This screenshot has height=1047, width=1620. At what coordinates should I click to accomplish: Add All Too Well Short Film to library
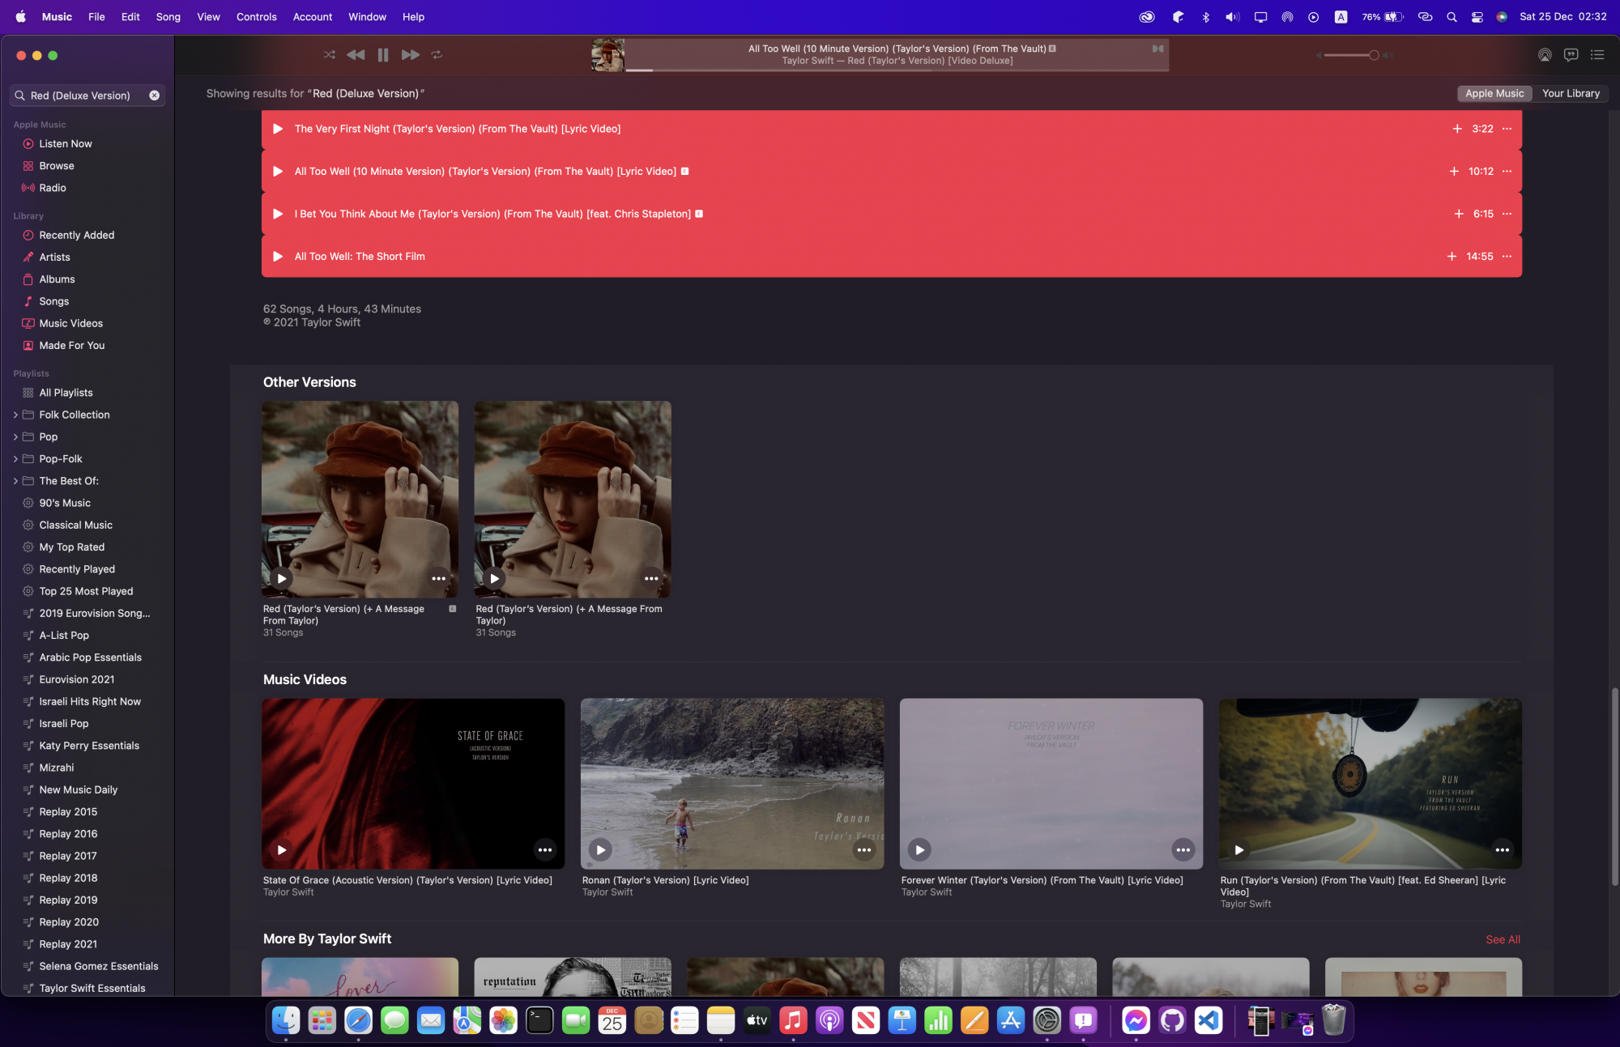(x=1452, y=257)
